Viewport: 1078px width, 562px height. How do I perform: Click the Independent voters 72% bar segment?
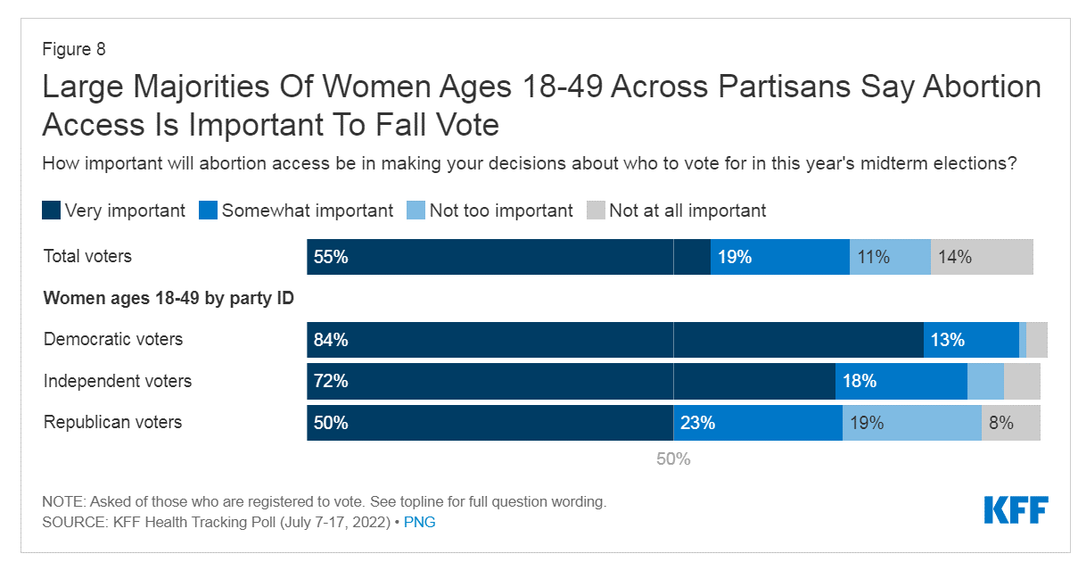pyautogui.click(x=571, y=381)
